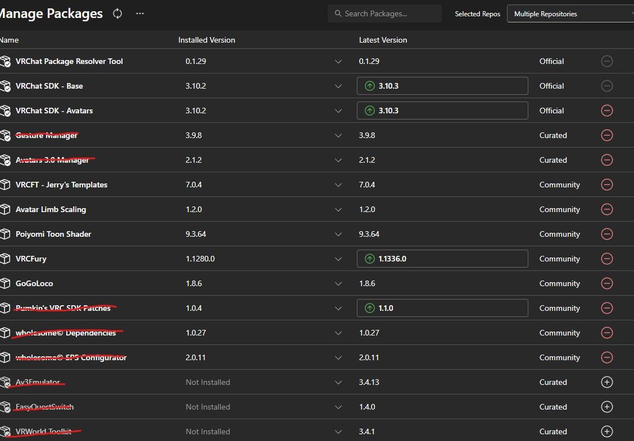Remove the Gesture Manager package
The width and height of the screenshot is (634, 441).
(606, 135)
